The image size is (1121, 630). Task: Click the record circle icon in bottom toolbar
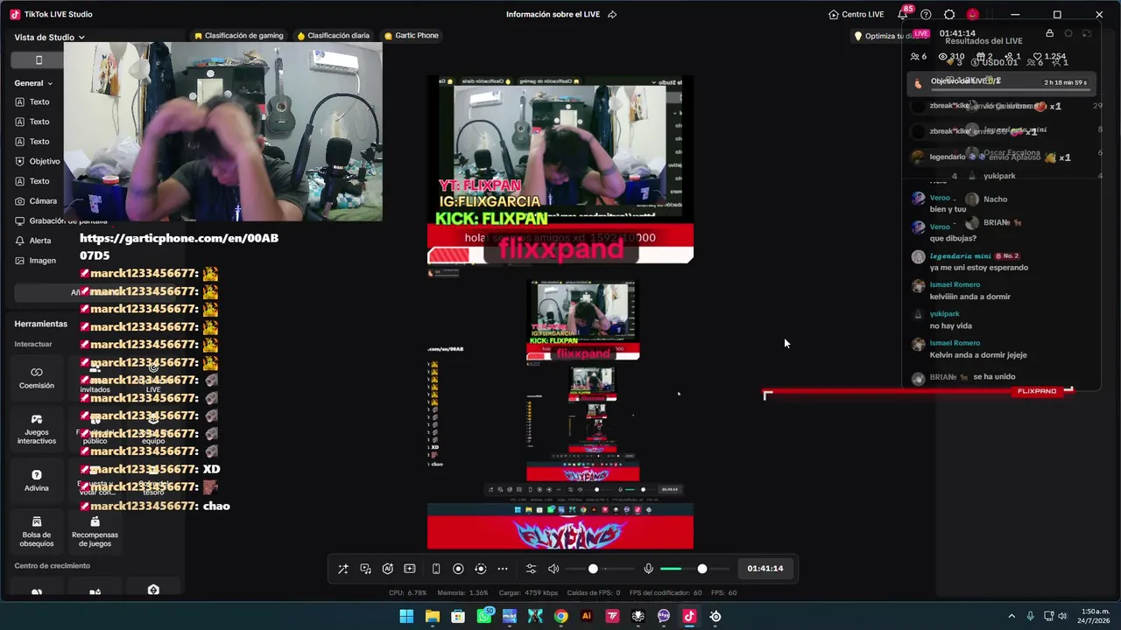(x=458, y=569)
